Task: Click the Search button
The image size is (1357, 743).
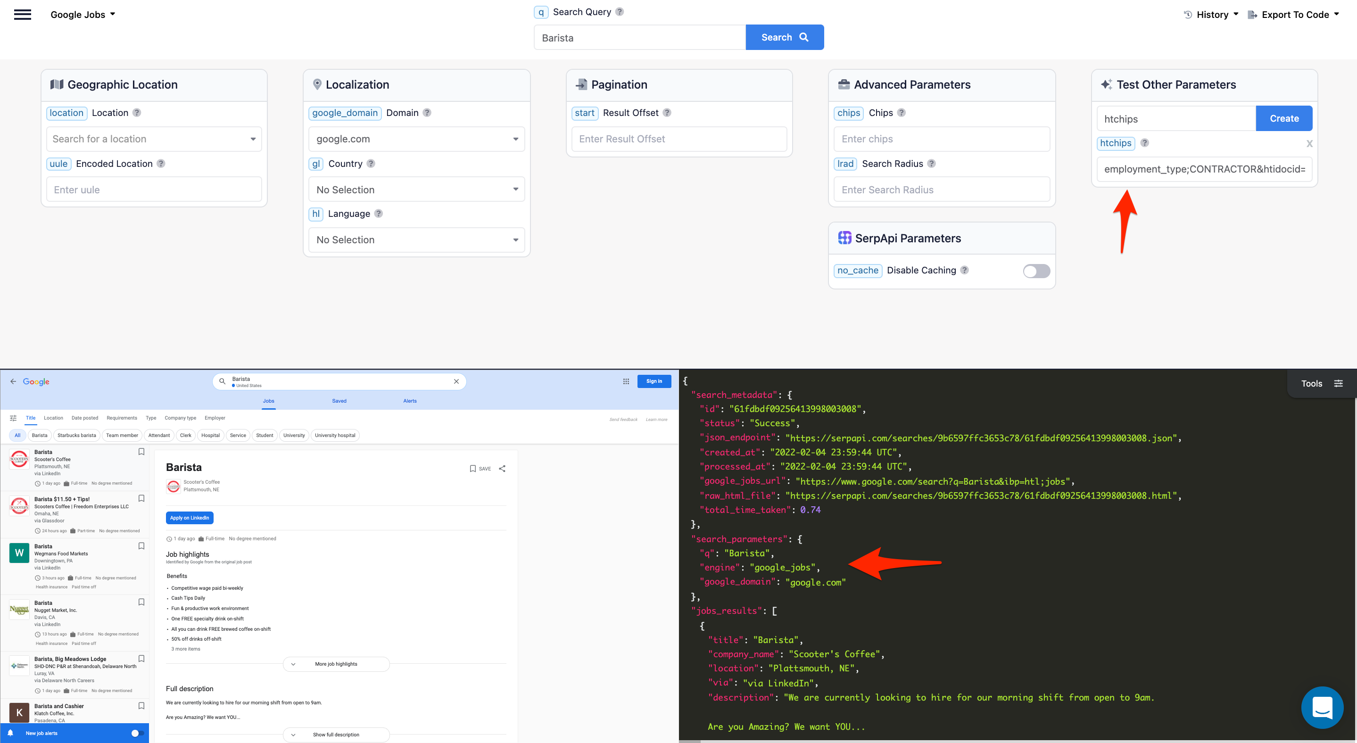Action: [x=785, y=37]
